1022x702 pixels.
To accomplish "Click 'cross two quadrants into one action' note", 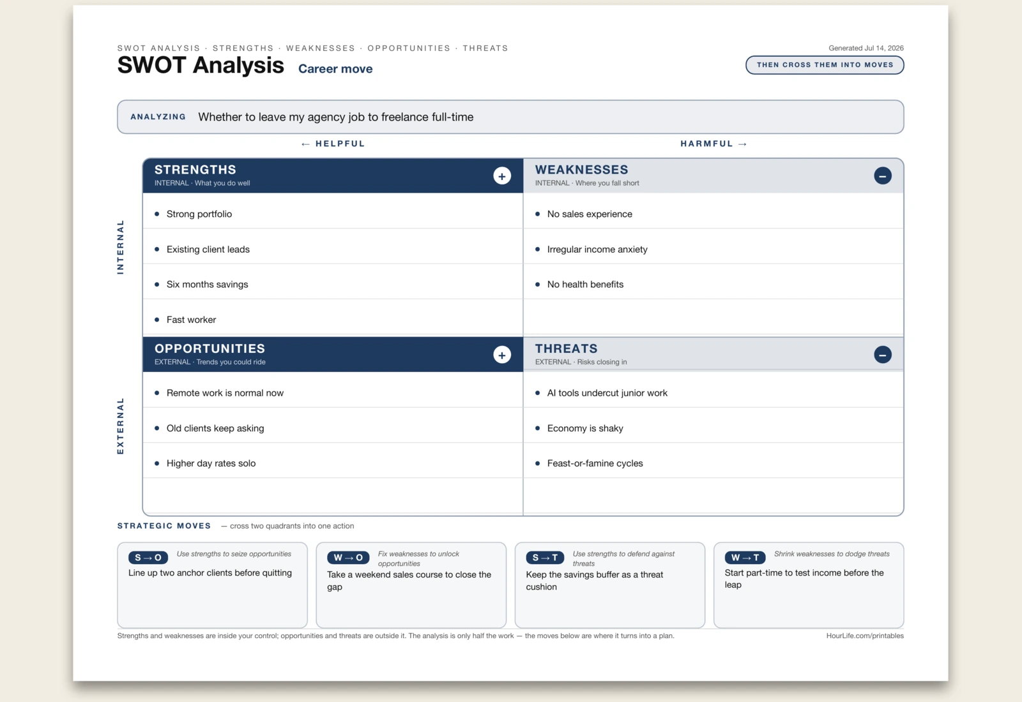I will (287, 526).
